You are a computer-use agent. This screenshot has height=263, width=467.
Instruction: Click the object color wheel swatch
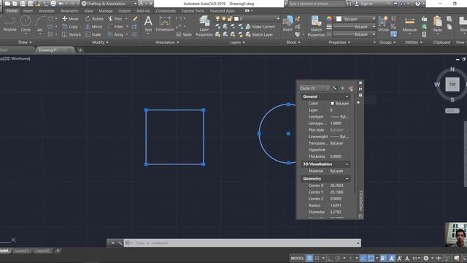[x=329, y=19]
